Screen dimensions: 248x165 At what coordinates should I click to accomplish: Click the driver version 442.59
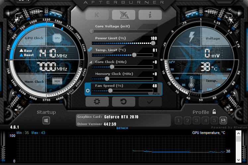[110, 124]
